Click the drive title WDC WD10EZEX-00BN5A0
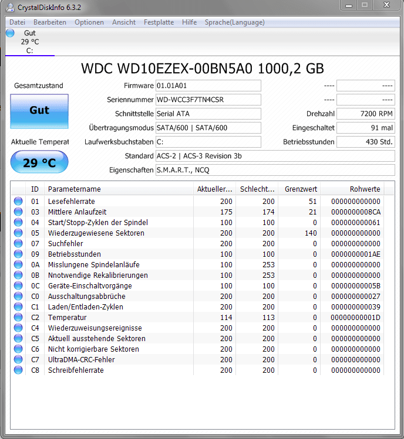The height and width of the screenshot is (439, 404). pyautogui.click(x=203, y=69)
